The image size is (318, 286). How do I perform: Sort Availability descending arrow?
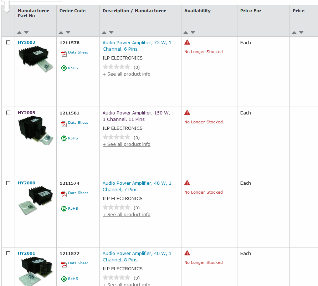pyautogui.click(x=193, y=32)
